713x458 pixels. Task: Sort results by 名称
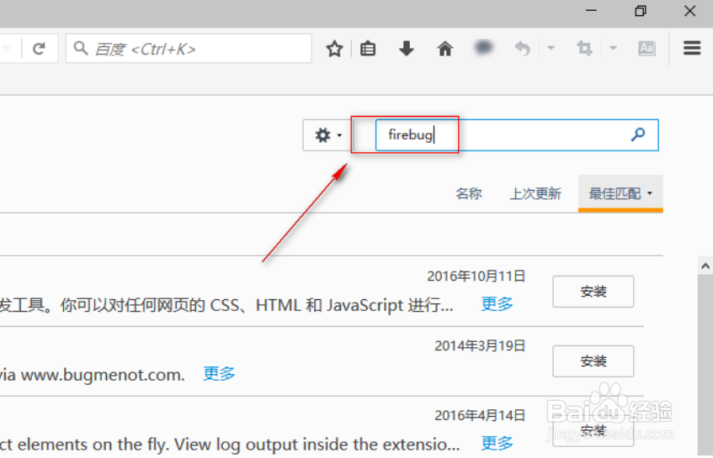click(x=469, y=194)
